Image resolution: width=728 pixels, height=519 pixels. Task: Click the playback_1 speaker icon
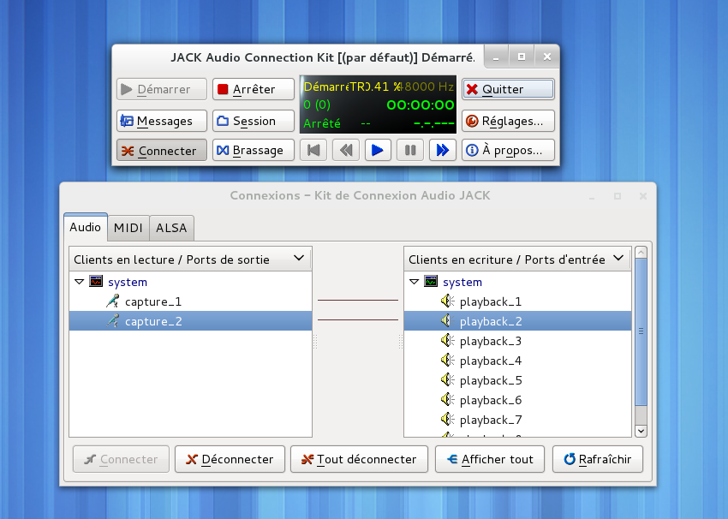coord(448,301)
